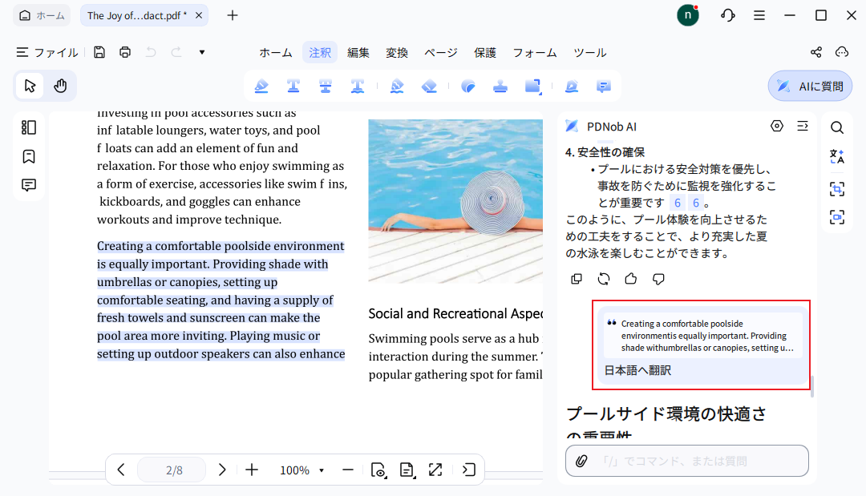Viewport: 866px width, 496px height.
Task: Select the underline annotation tool
Action: [x=292, y=85]
